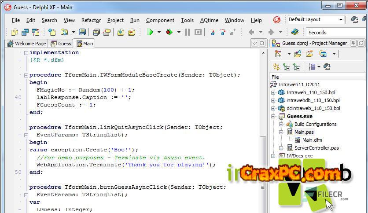Open the Forward history dropdown arrow

(280, 32)
